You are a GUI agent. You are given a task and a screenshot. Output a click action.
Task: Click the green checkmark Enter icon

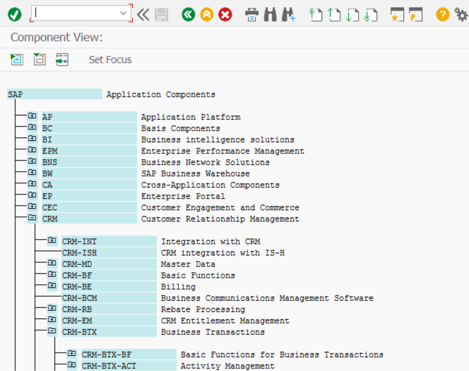(14, 14)
